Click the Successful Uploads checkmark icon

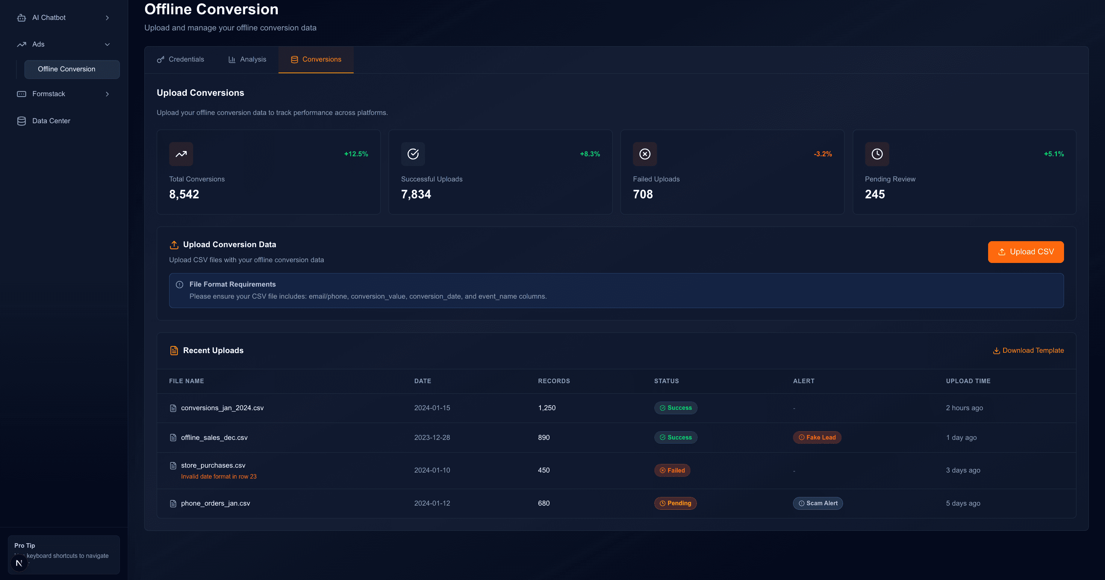point(413,154)
